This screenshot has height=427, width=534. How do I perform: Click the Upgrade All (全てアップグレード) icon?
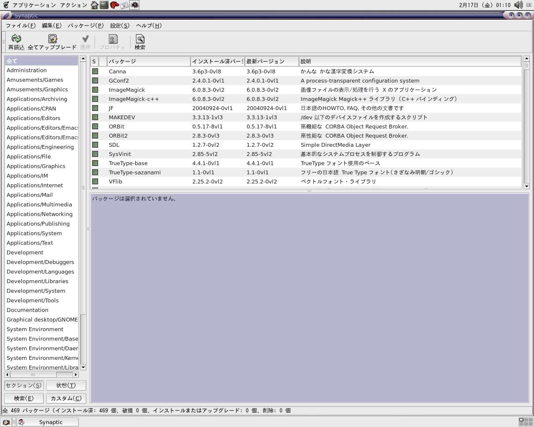(x=52, y=39)
